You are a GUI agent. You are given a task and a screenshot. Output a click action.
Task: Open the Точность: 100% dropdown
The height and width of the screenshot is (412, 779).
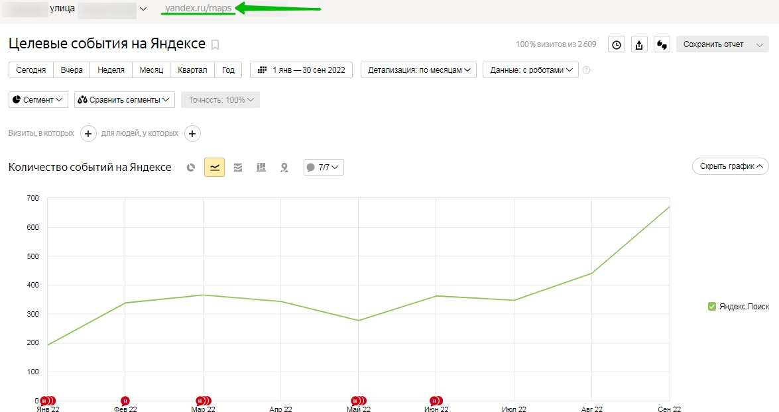pyautogui.click(x=220, y=100)
